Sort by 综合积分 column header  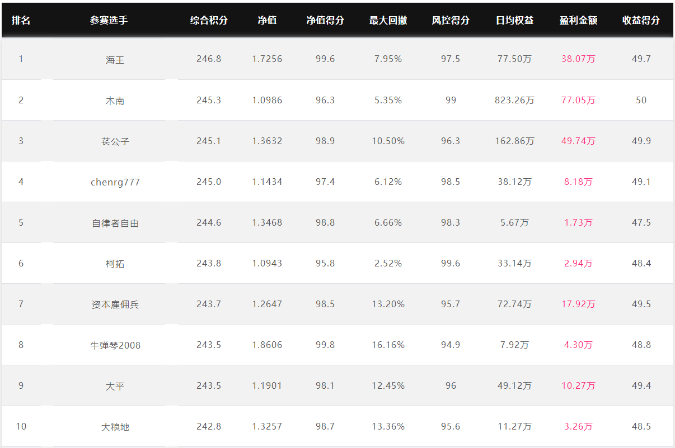tap(209, 20)
